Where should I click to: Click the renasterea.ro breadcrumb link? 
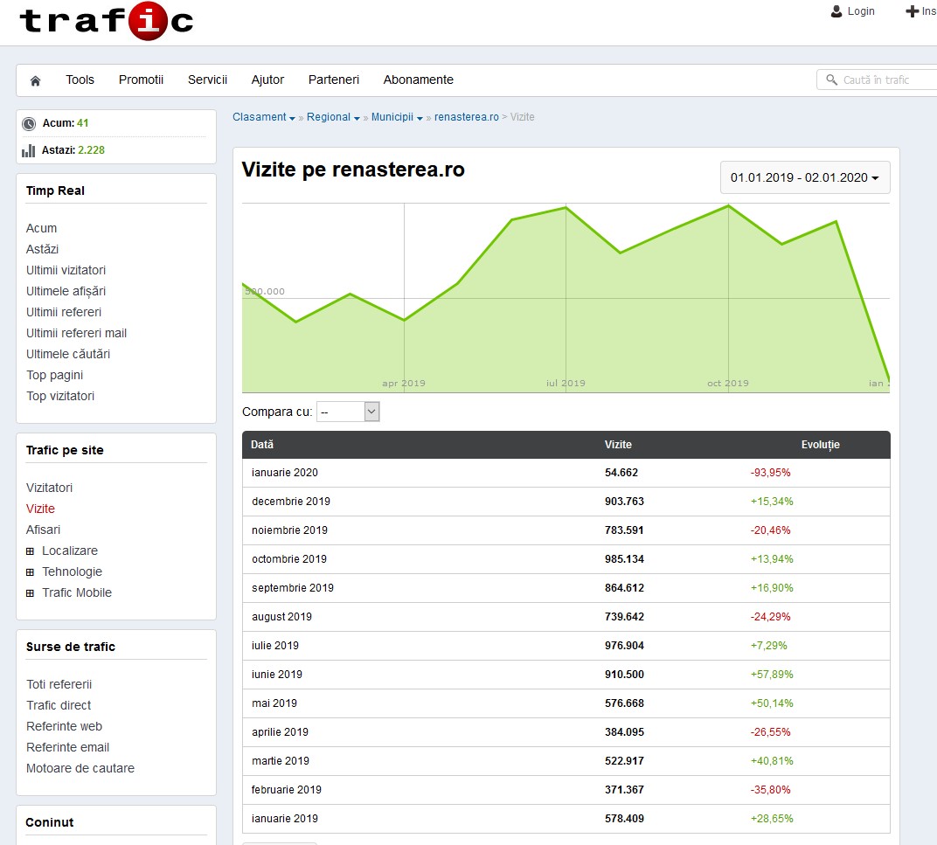pyautogui.click(x=466, y=117)
